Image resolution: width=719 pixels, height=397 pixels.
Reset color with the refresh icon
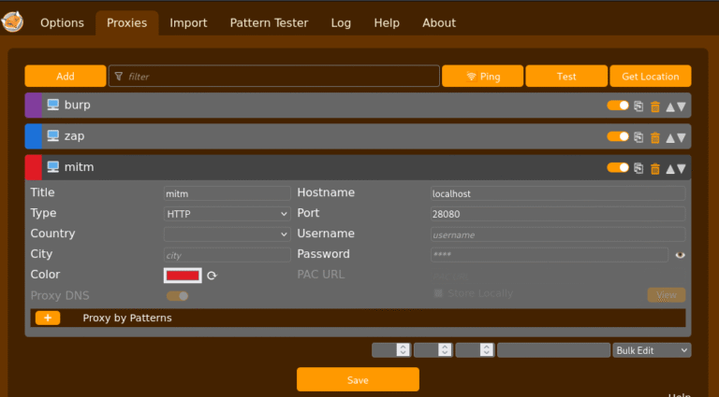(x=212, y=276)
